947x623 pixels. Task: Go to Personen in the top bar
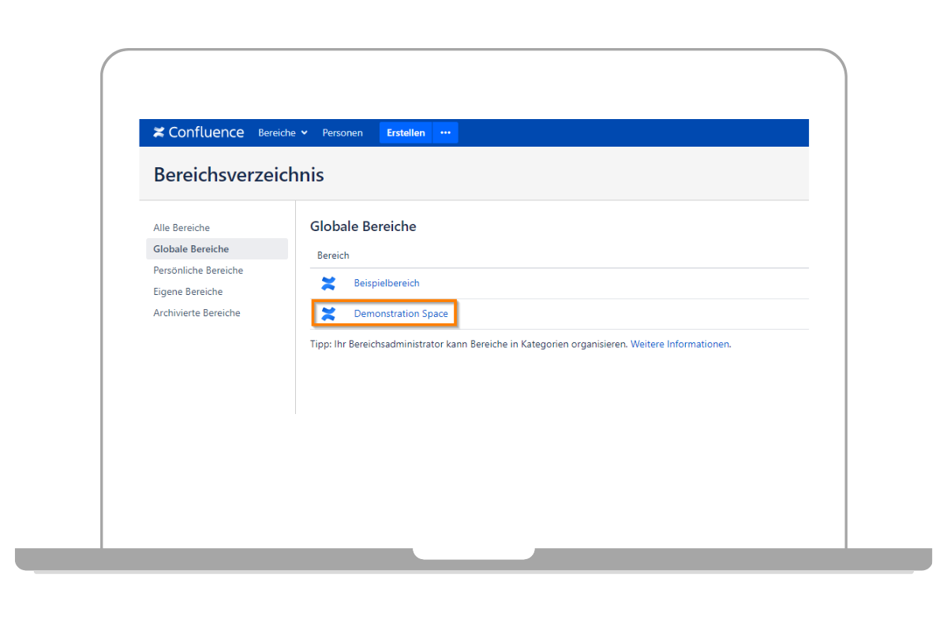point(342,133)
